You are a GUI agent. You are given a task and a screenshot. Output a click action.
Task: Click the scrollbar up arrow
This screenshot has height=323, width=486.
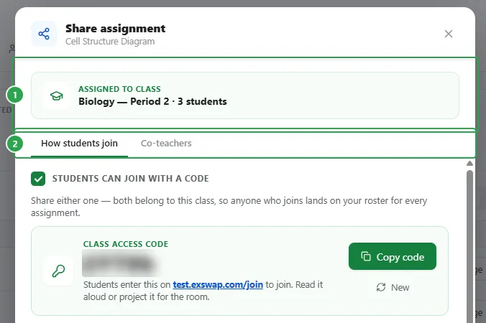coord(469,164)
